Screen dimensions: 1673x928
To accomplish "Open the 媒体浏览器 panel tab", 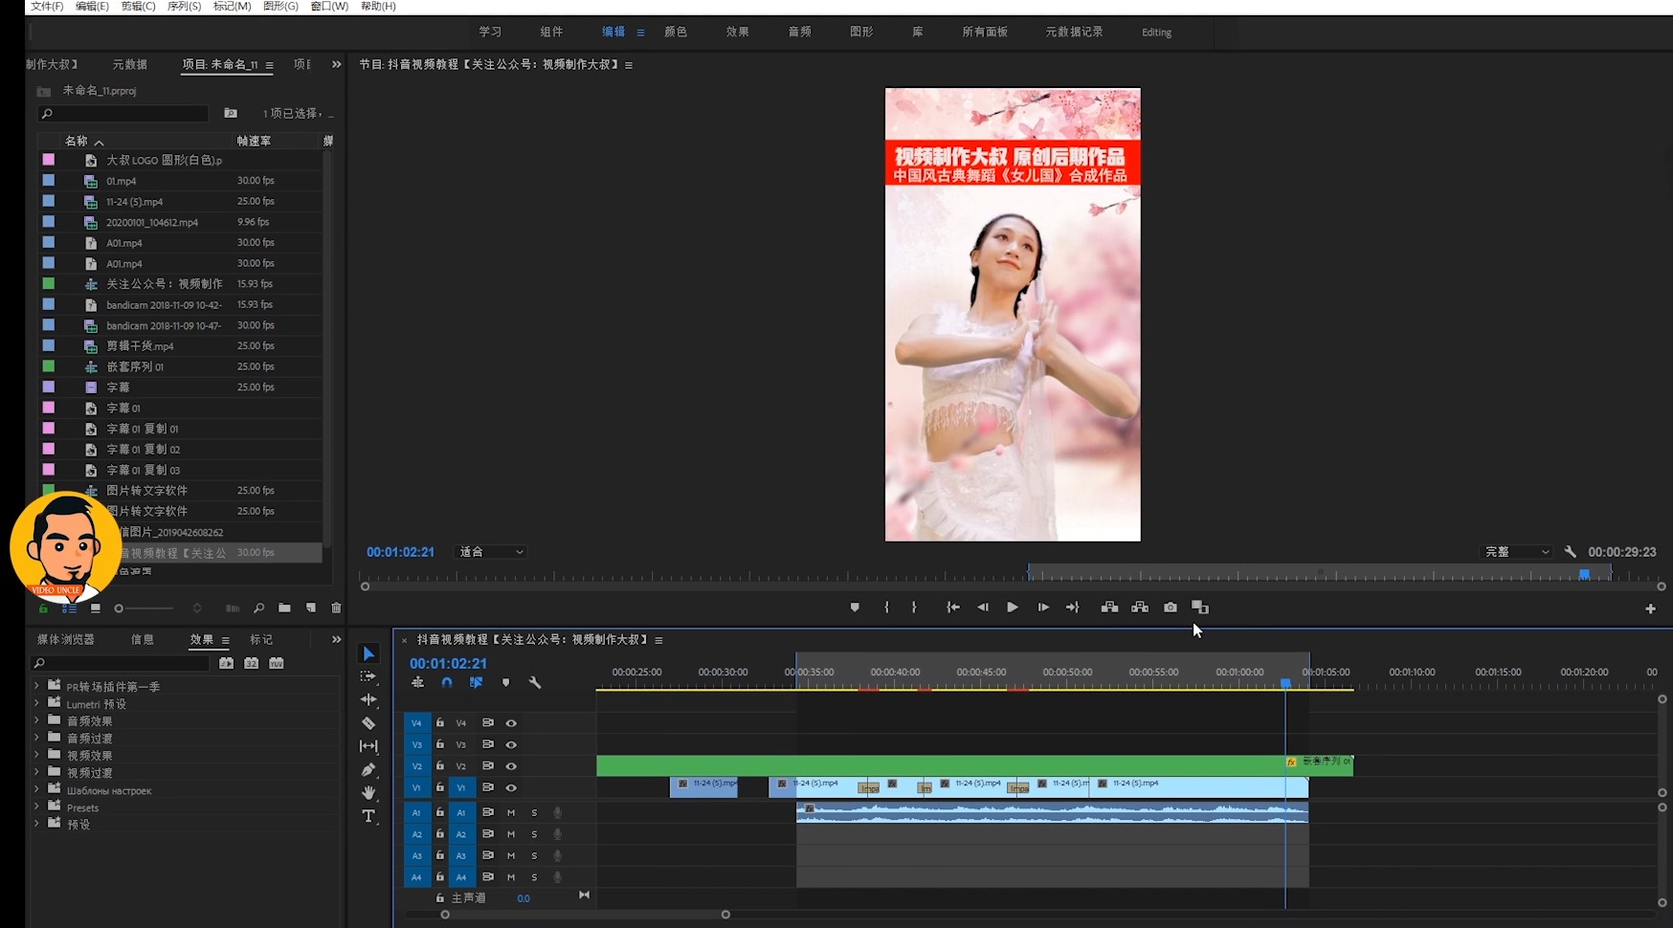I will (x=66, y=639).
